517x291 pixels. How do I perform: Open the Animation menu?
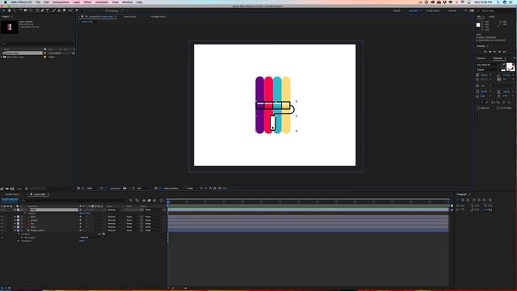coord(102,2)
